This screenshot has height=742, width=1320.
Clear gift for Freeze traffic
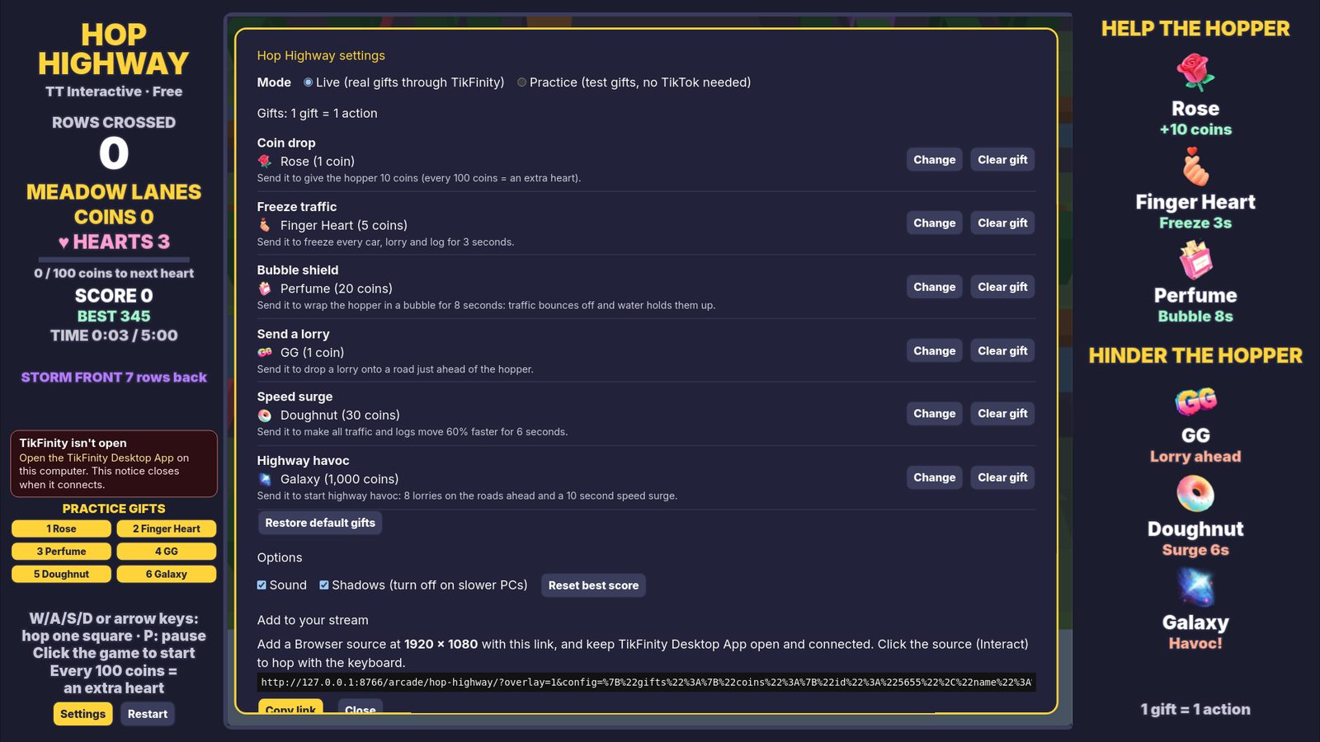(1002, 223)
